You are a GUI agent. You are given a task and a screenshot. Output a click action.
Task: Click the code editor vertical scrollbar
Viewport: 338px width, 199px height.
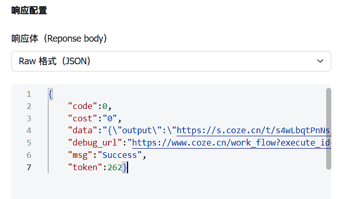tap(329, 129)
